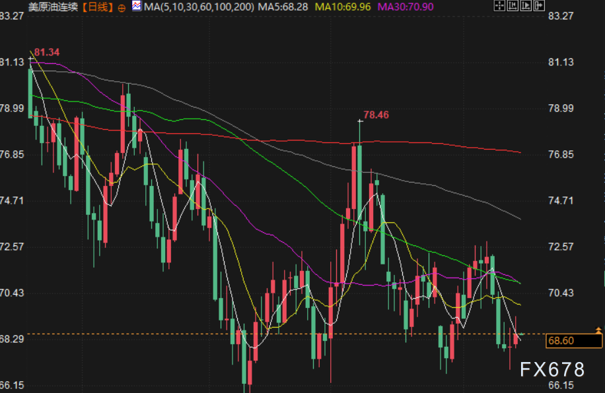This screenshot has width=605, height=393.
Task: Click the FX678 watermark logo
Action: (x=552, y=369)
